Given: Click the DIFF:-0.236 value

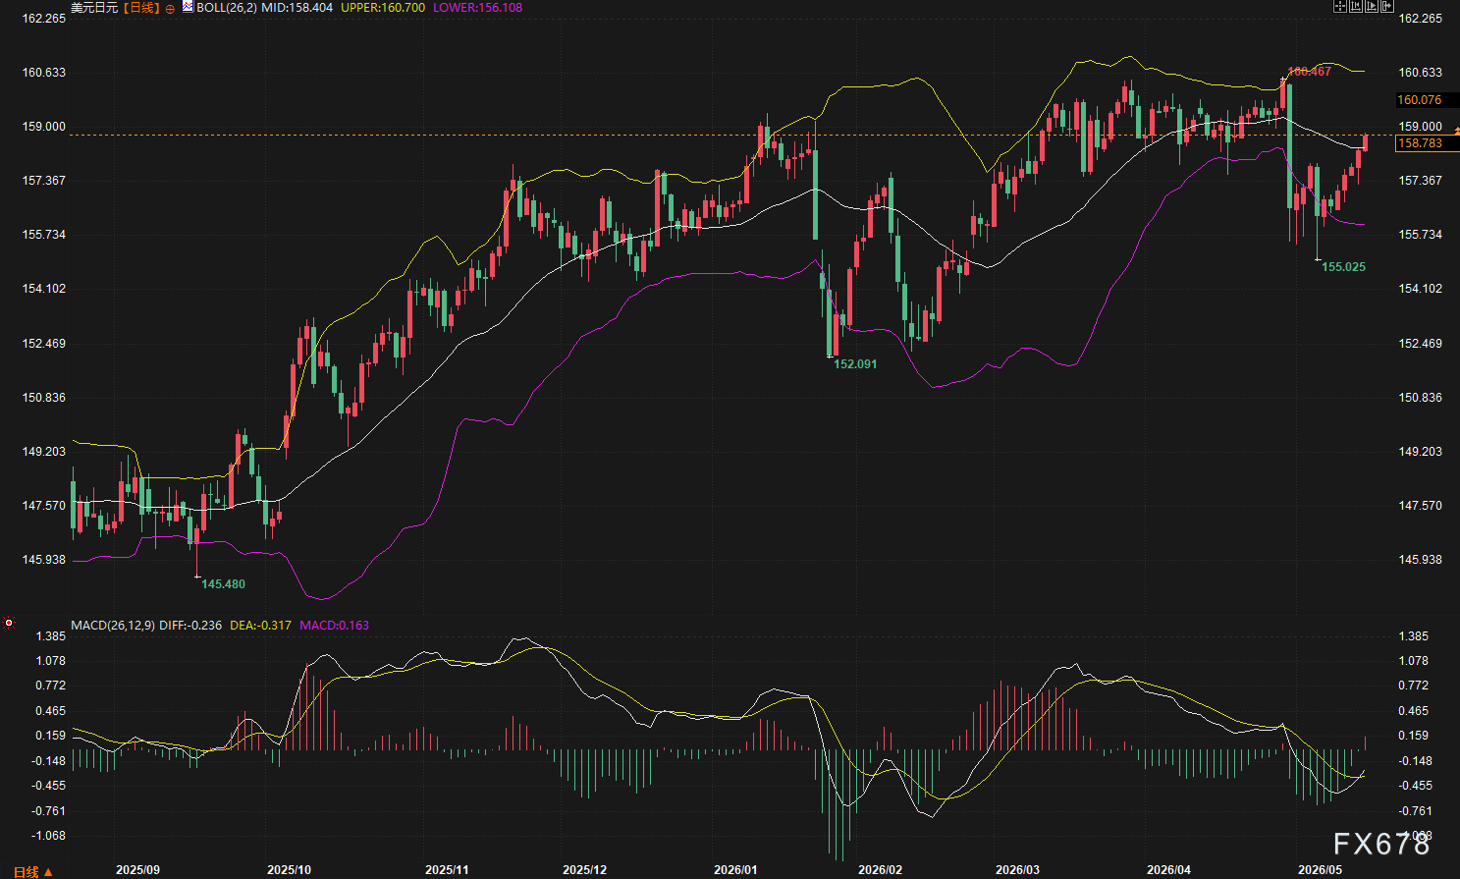Looking at the screenshot, I should point(190,626).
